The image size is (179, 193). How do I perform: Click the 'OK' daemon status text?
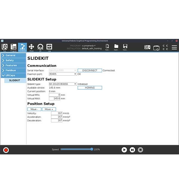coord(79,74)
